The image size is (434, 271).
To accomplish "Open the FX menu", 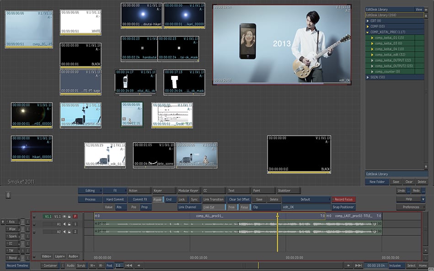I will point(114,191).
